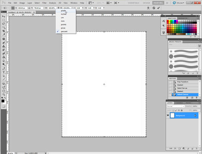Toggle lock transparent pixels
The height and width of the screenshot is (154, 202).
(x=173, y=110)
